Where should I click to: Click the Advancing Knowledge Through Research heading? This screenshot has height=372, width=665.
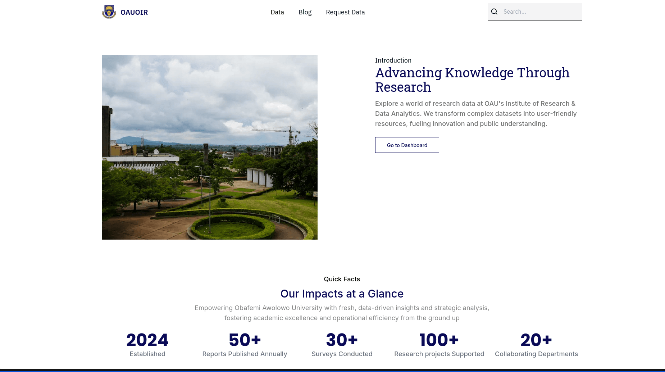tap(472, 80)
